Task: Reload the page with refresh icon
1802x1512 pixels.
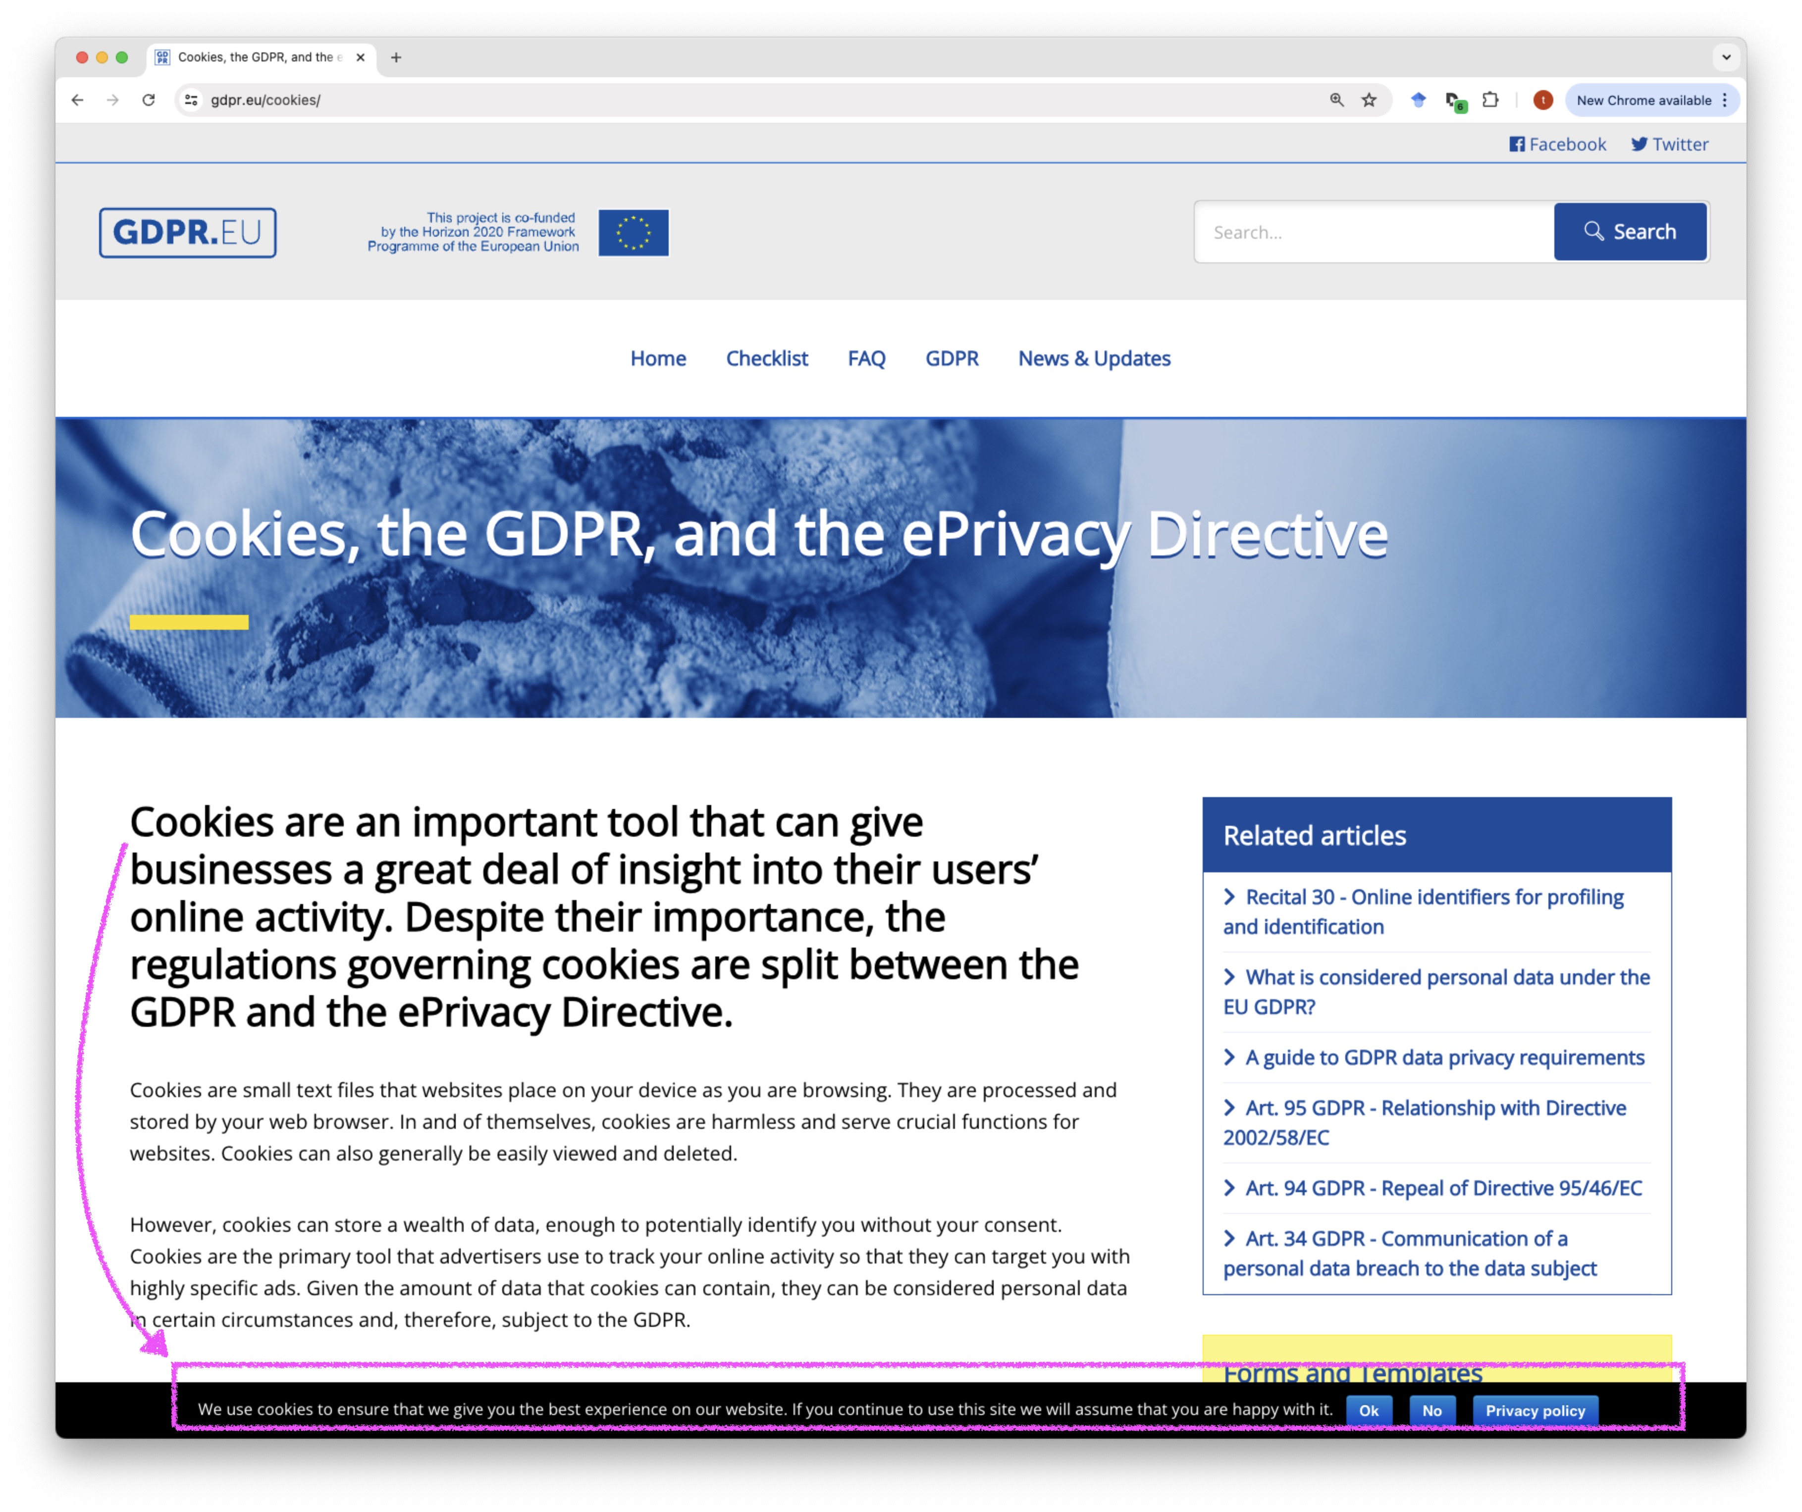Action: click(x=149, y=101)
